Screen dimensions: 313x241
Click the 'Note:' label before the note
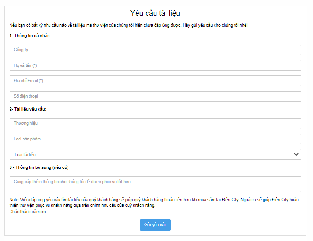14,200
